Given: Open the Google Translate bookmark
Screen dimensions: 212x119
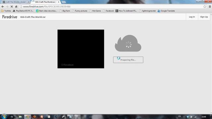Looking at the screenshot, I should pos(166,11).
